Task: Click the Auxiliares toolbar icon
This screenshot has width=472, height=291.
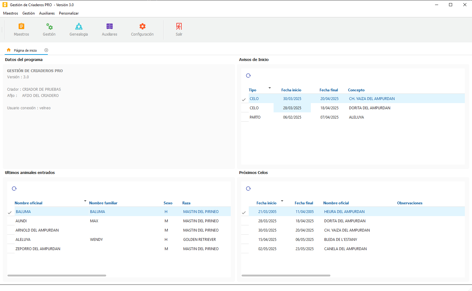Action: point(110,27)
